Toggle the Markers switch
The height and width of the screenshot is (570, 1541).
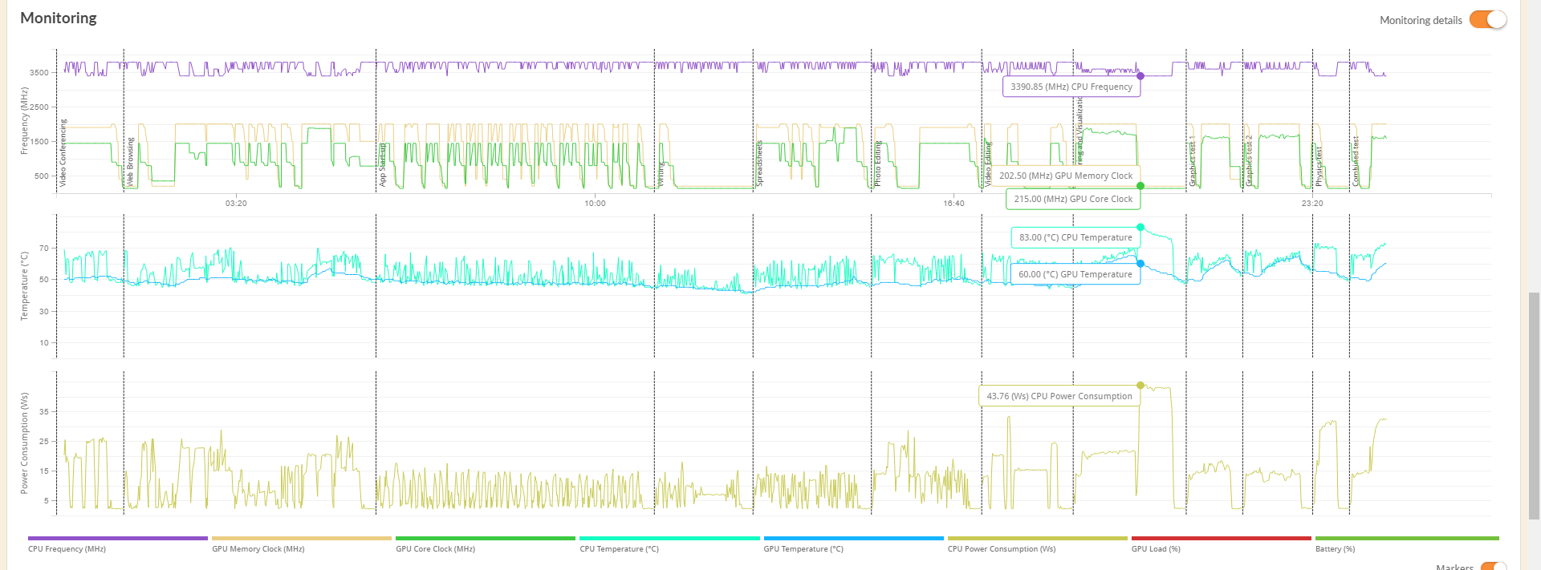tap(1493, 566)
